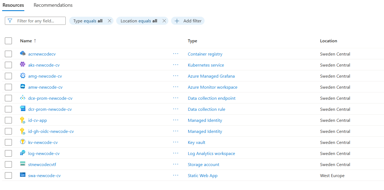The image size is (384, 190).
Task: Check the id-cv-app row checkbox
Action: point(8,120)
